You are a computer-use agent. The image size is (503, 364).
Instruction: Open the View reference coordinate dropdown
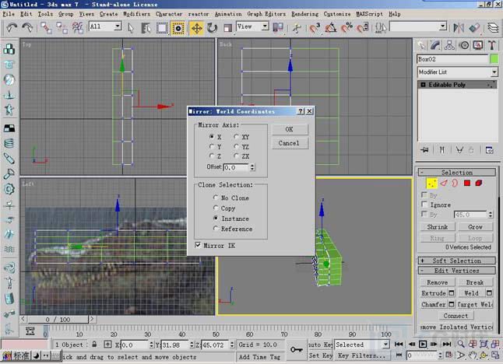point(266,26)
